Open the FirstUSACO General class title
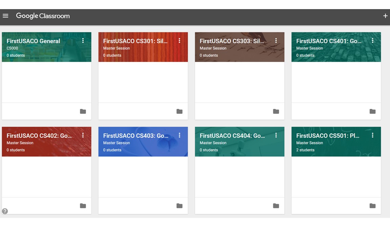The width and height of the screenshot is (390, 227). tap(33, 41)
